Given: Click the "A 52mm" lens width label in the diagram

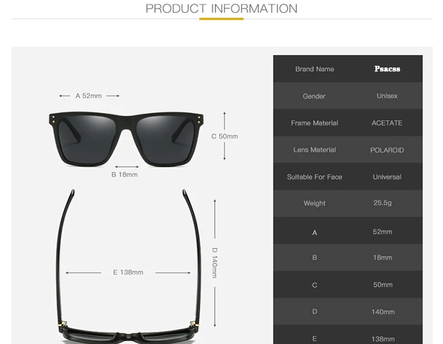Looking at the screenshot, I should click(x=89, y=96).
